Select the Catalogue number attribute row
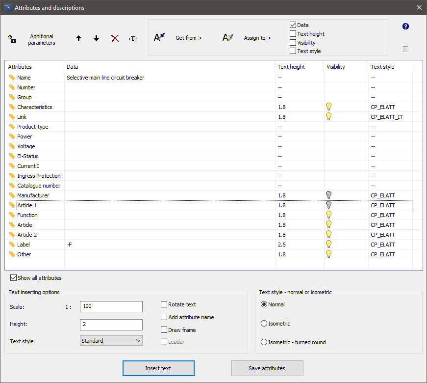 tap(39, 186)
